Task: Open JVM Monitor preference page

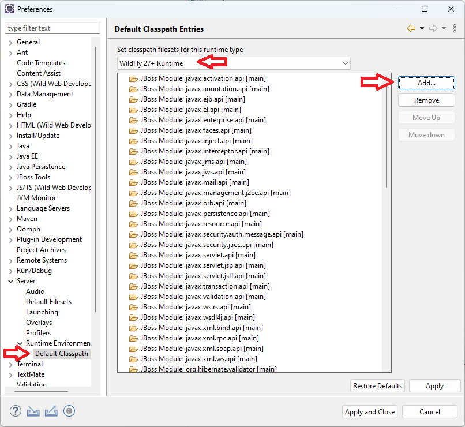Action: (36, 198)
